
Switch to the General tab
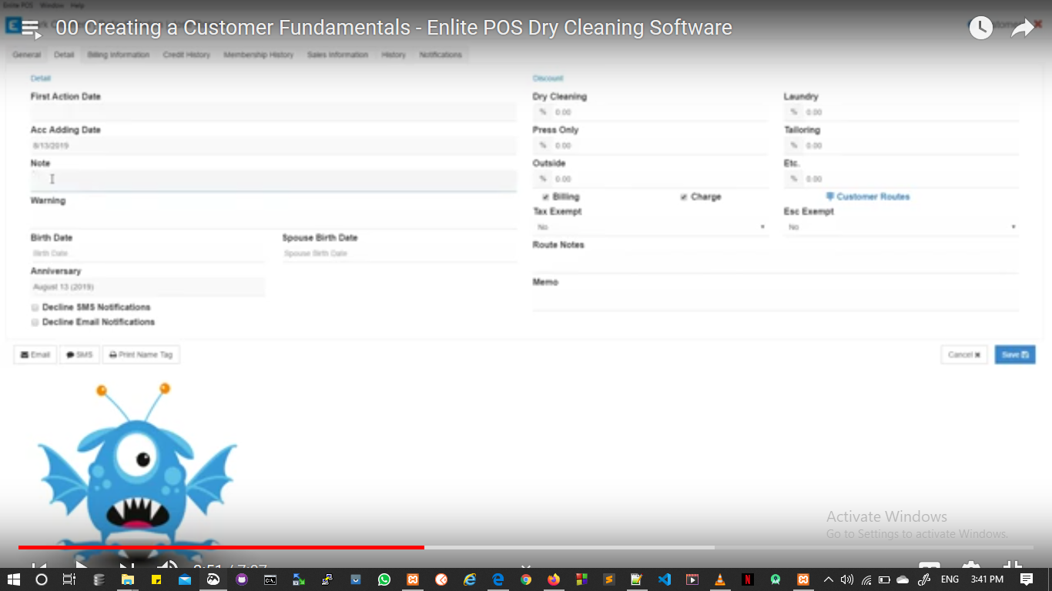point(27,55)
